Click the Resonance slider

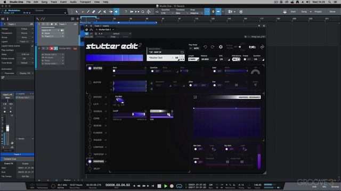[x=161, y=115]
